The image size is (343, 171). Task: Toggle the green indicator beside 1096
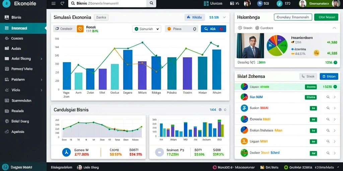[x=335, y=62]
